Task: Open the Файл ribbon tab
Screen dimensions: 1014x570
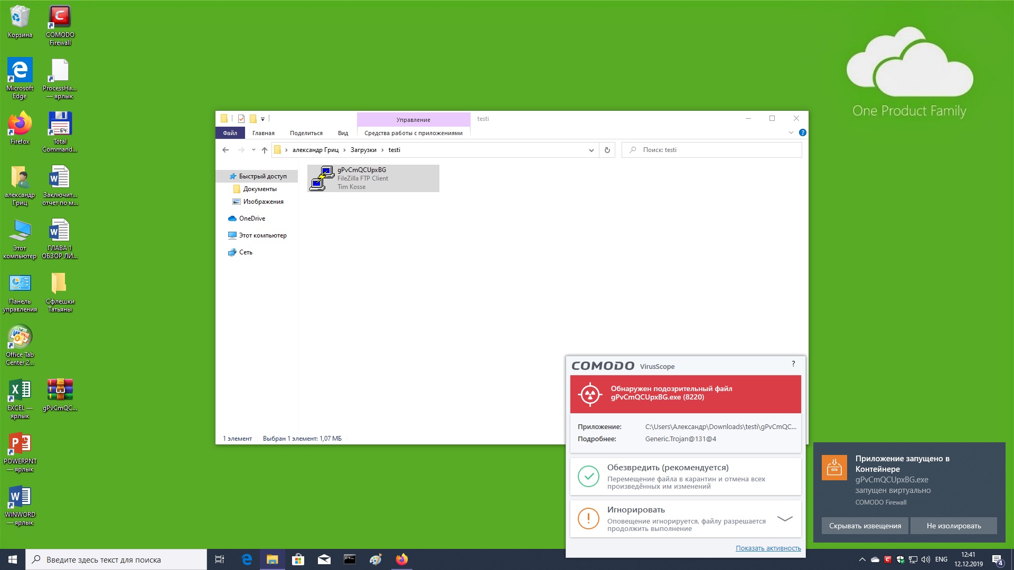Action: pyautogui.click(x=230, y=133)
